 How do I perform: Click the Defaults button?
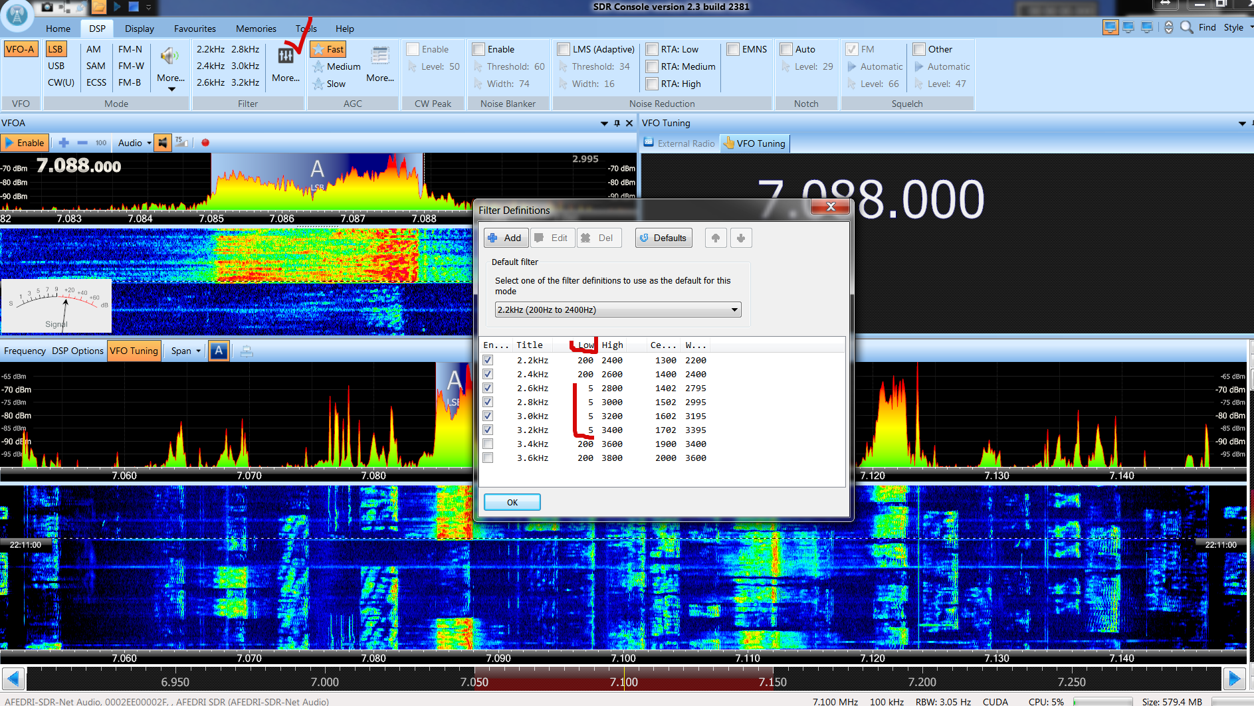click(663, 238)
